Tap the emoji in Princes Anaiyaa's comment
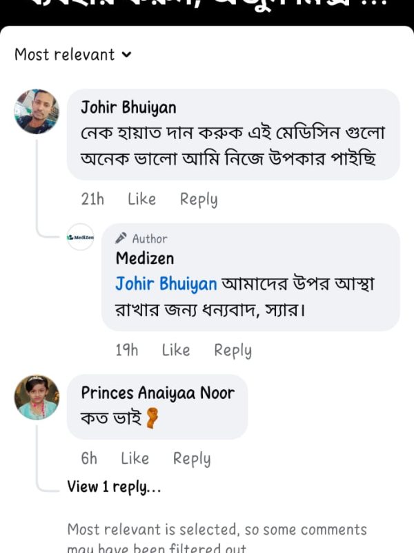This screenshot has height=553, width=414. (x=152, y=419)
